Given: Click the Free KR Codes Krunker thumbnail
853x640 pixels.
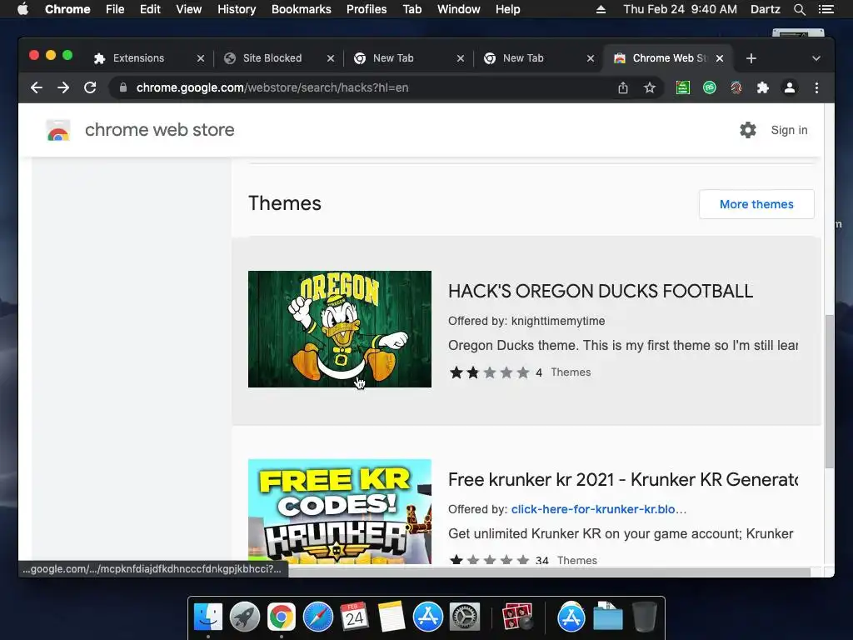Looking at the screenshot, I should click(x=340, y=511).
